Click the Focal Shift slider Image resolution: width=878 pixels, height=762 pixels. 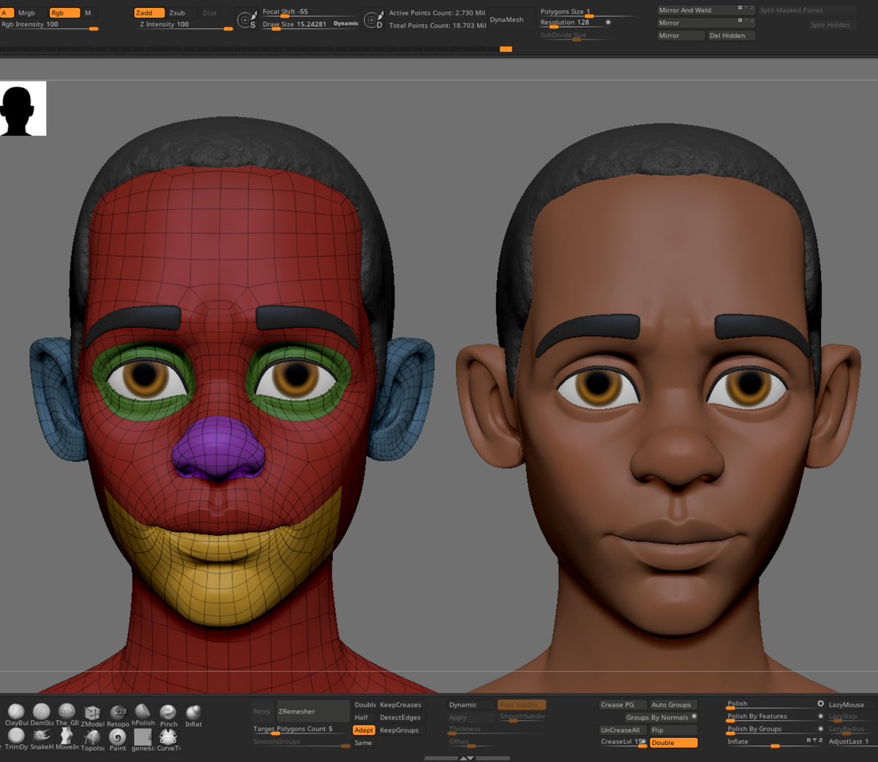click(x=311, y=12)
